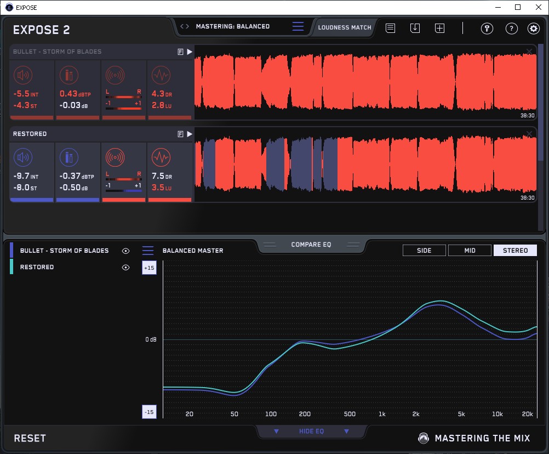Click the add track plus icon
Screen dimensions: 549x454
click(x=439, y=29)
